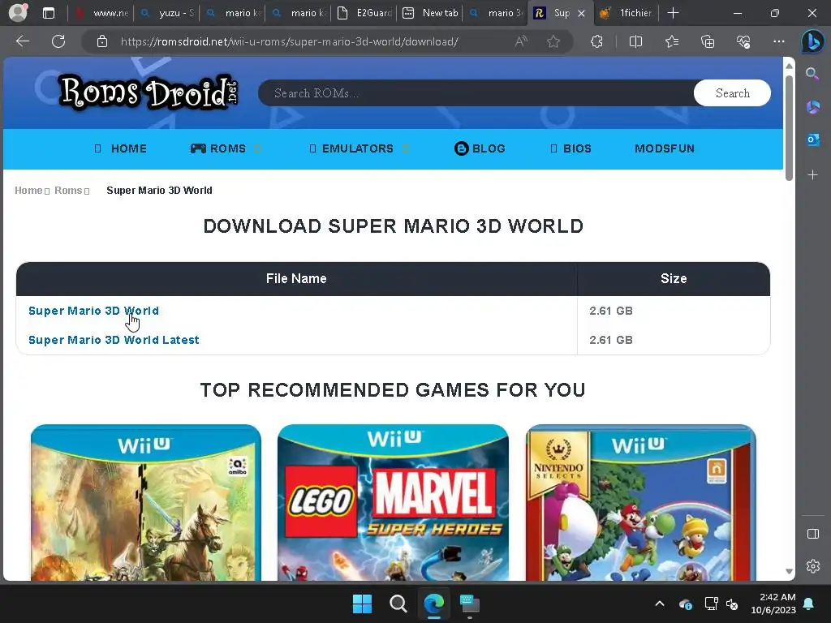Click the address bar URL
Image resolution: width=831 pixels, height=623 pixels.
[x=290, y=41]
